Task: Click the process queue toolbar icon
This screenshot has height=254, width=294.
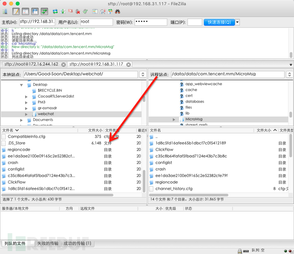Action: (63, 11)
